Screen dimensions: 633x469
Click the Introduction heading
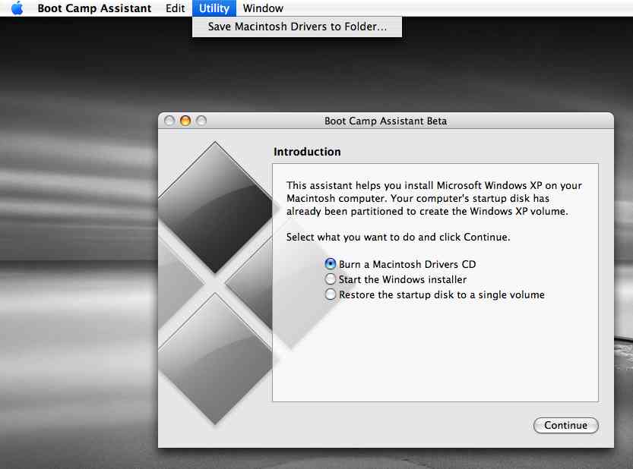pos(307,152)
